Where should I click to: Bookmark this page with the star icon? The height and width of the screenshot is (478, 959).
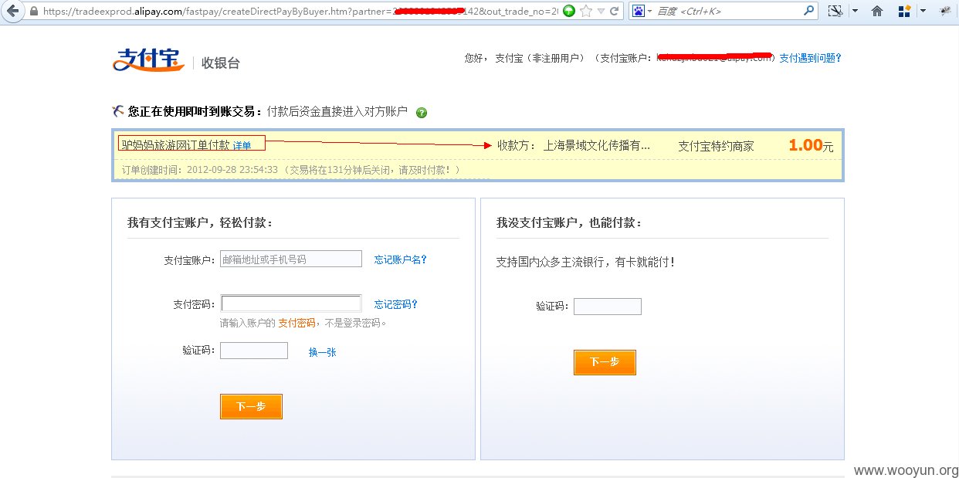(586, 11)
